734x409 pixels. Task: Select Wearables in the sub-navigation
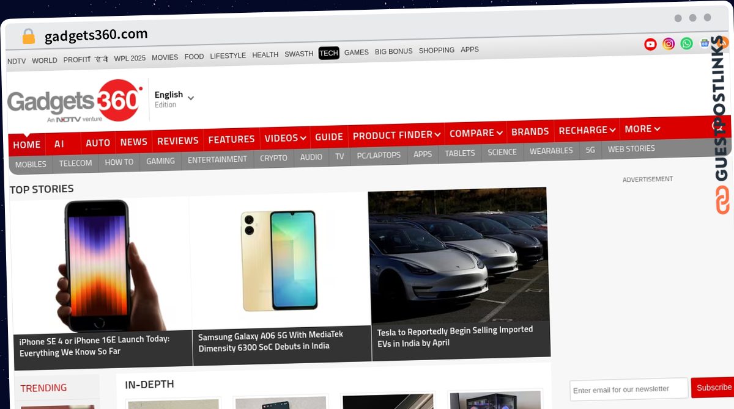(551, 151)
